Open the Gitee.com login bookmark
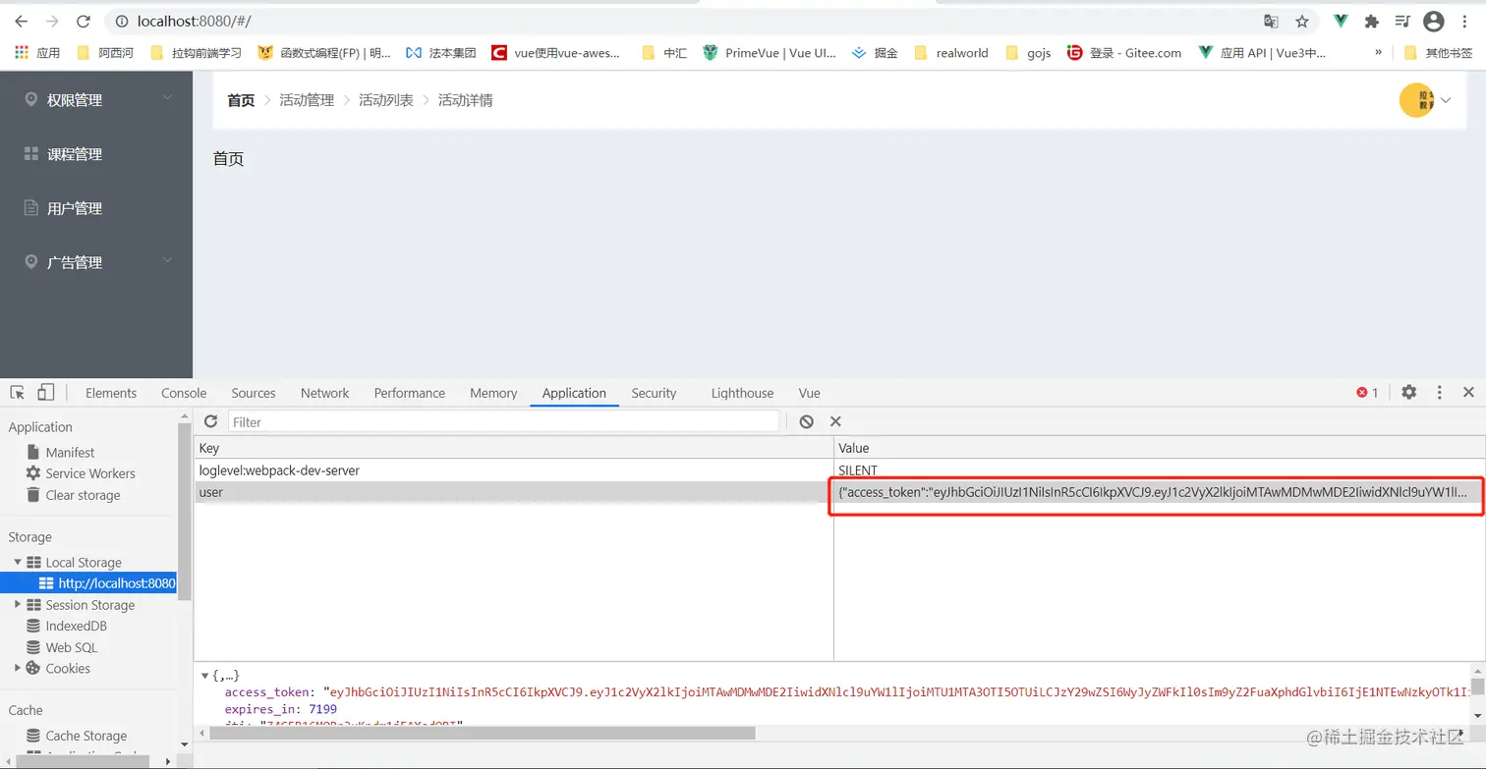The width and height of the screenshot is (1486, 769). (x=1123, y=53)
